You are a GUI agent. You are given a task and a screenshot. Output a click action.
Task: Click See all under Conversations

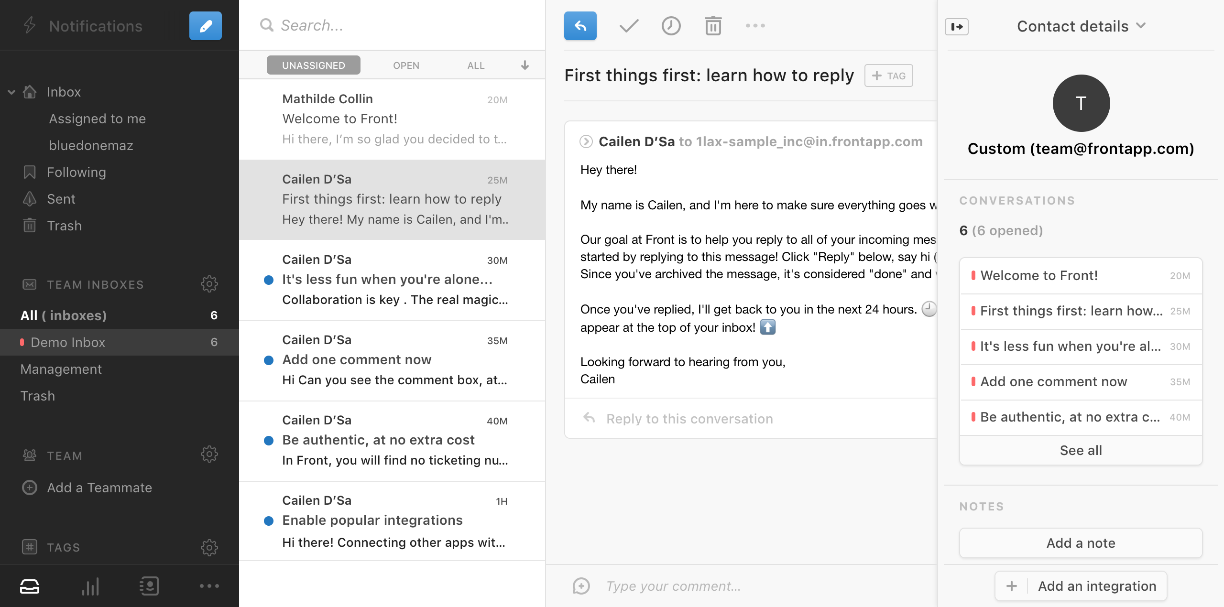pyautogui.click(x=1081, y=450)
